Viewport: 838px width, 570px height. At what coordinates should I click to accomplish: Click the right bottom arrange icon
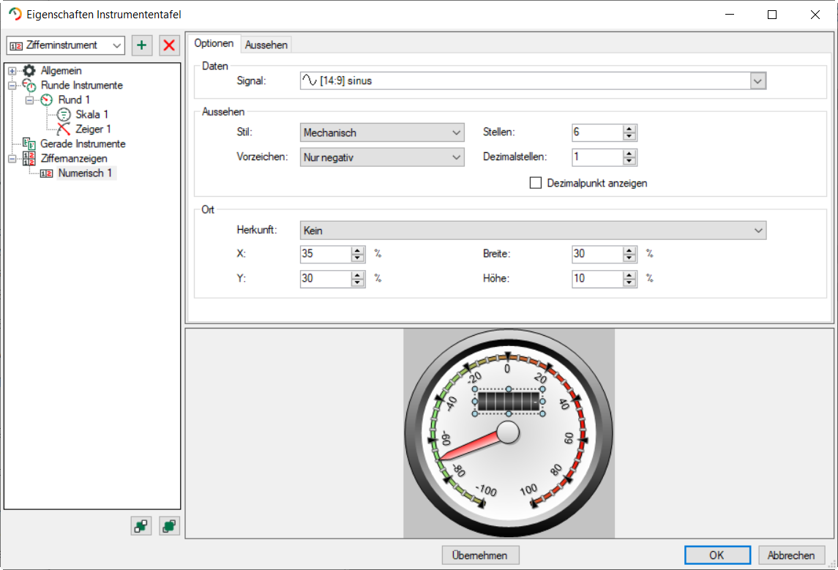click(170, 525)
